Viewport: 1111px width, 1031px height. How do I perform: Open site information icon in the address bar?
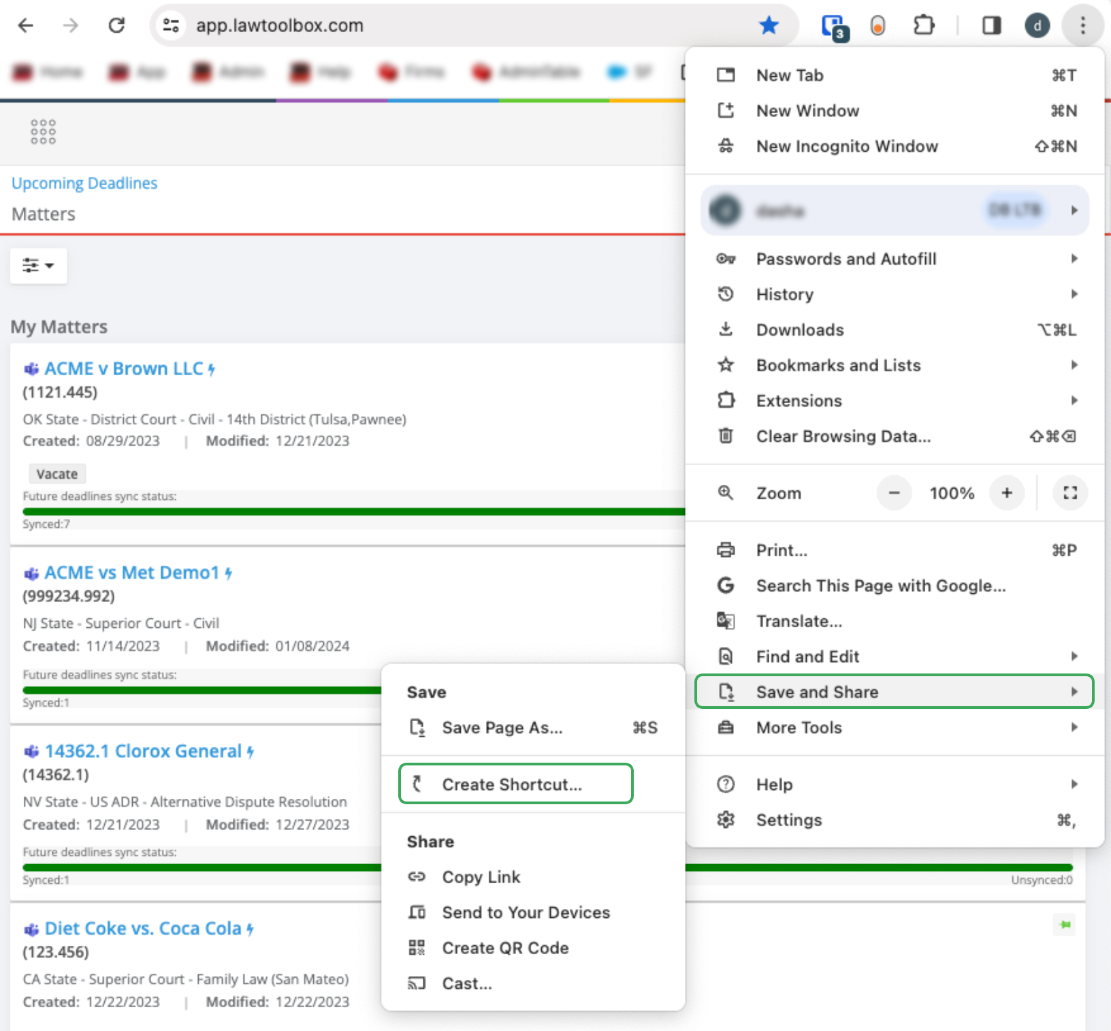(x=171, y=26)
